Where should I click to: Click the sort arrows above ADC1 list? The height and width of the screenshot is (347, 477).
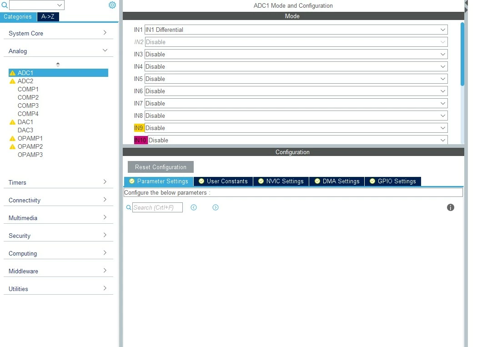click(x=58, y=65)
